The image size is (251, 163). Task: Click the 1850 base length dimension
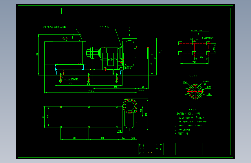[89, 84]
